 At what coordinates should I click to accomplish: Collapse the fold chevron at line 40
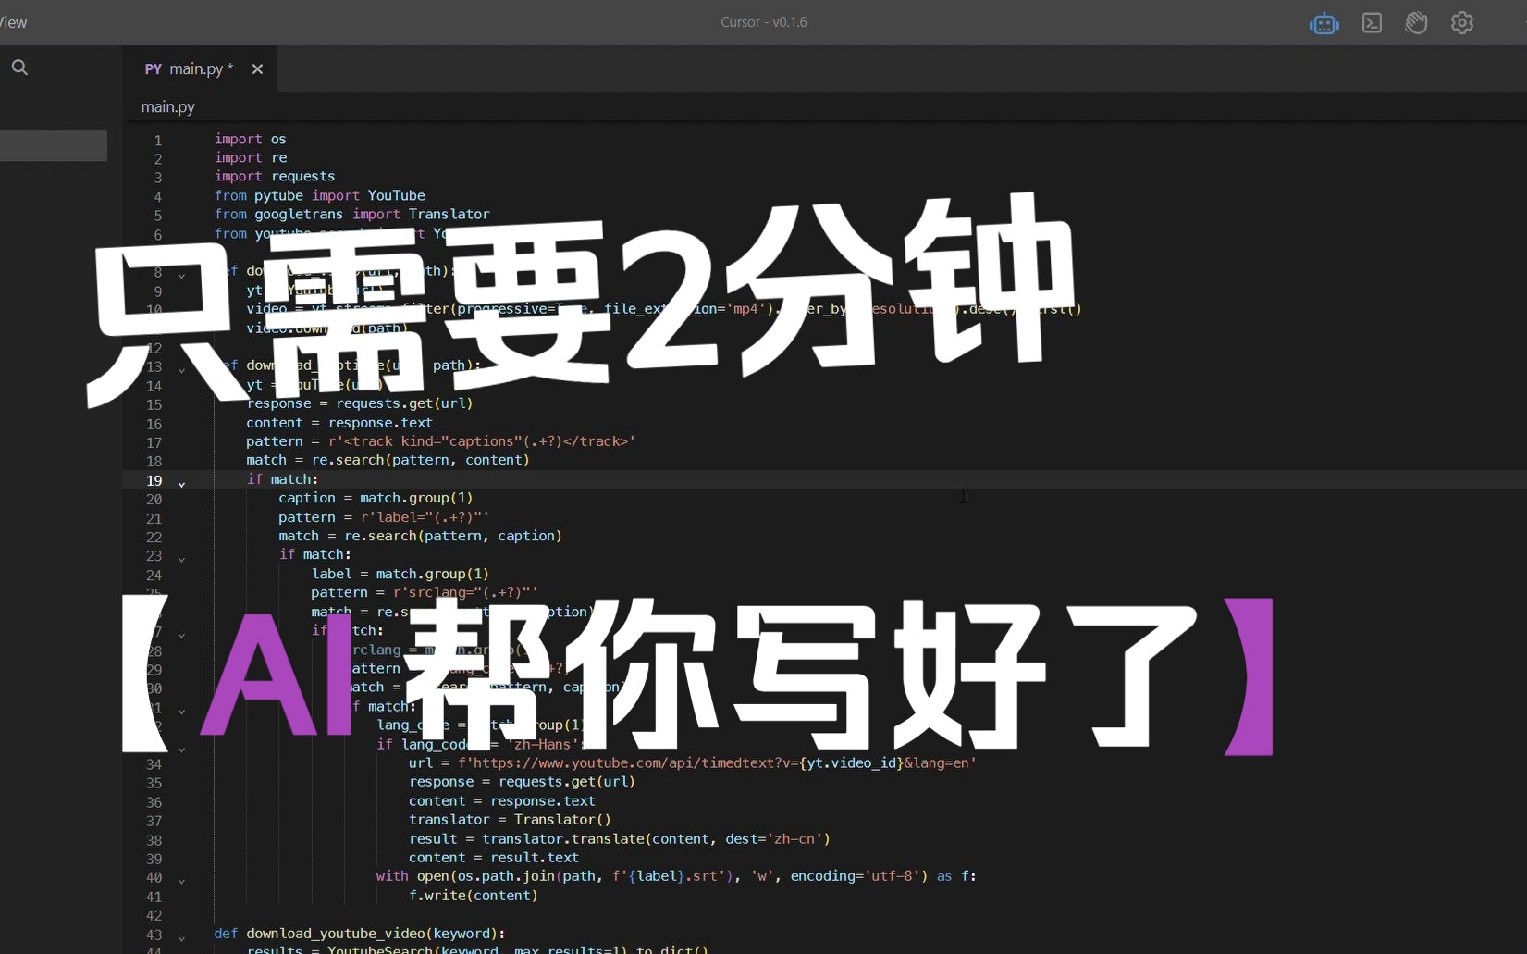click(x=181, y=881)
